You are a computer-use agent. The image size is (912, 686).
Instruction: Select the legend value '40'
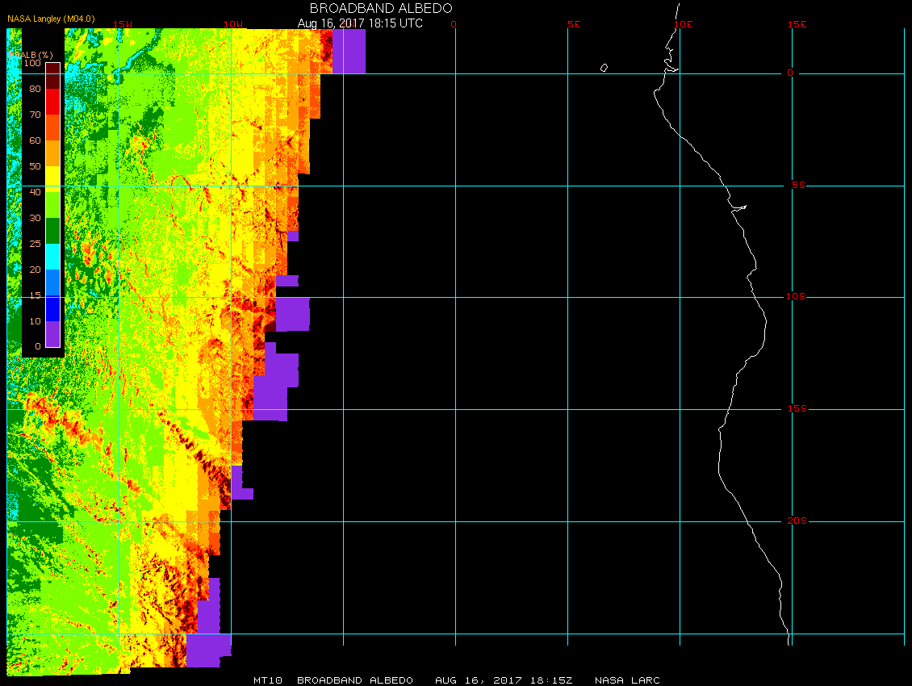pyautogui.click(x=35, y=192)
